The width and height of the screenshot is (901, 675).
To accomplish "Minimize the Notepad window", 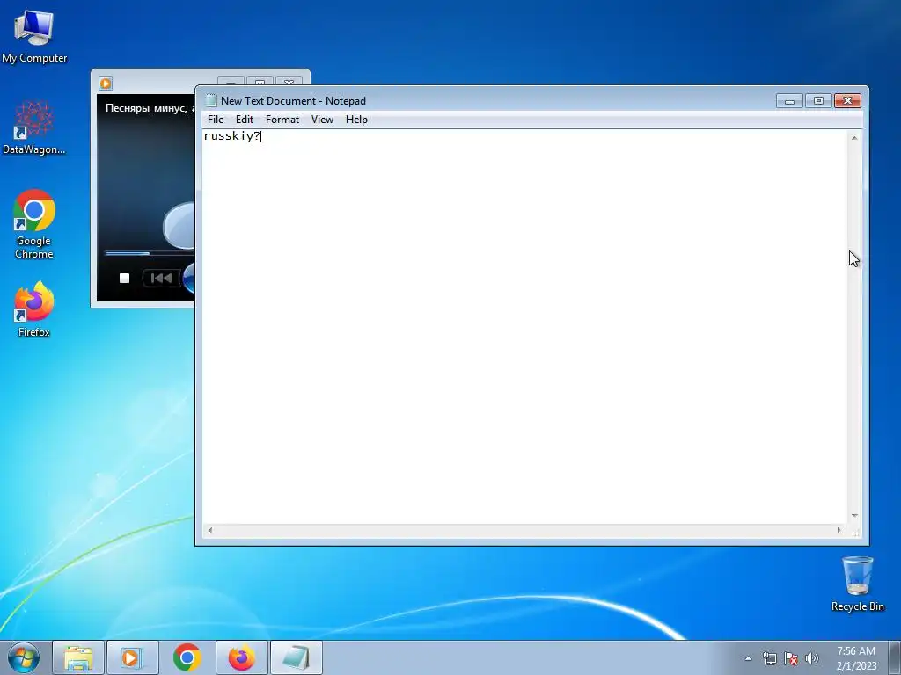I will (789, 101).
